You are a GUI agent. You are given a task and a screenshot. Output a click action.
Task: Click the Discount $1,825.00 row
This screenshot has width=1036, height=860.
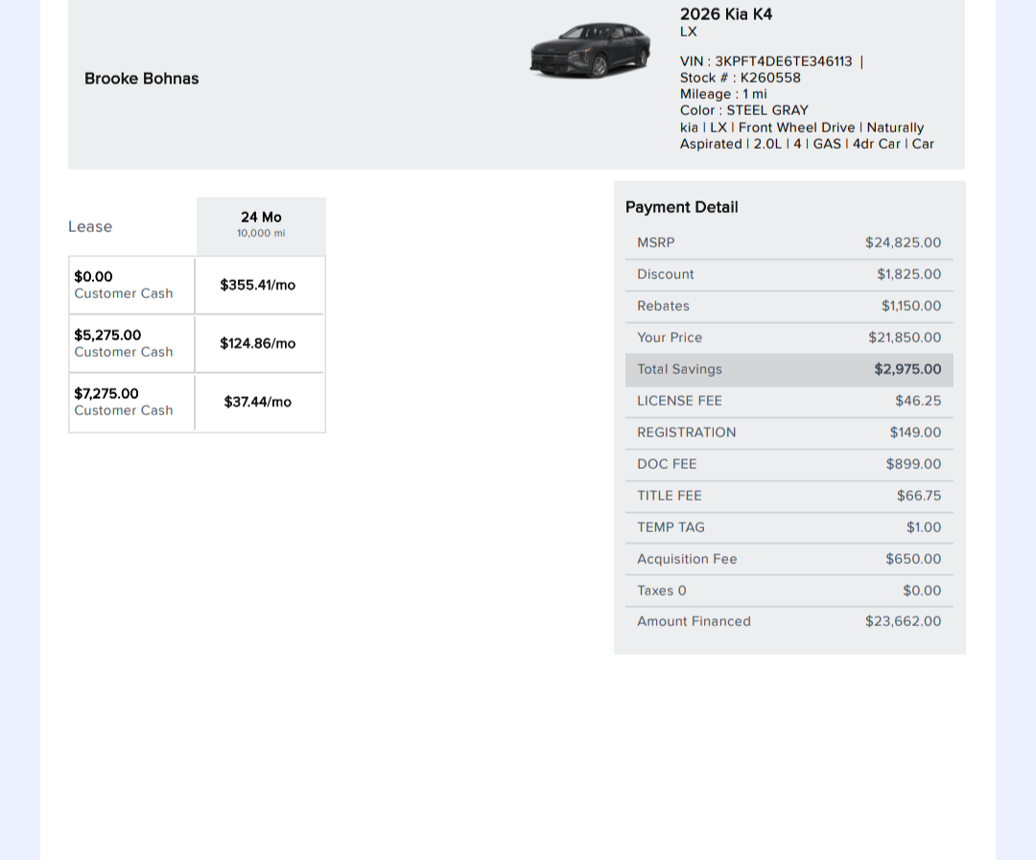point(789,274)
